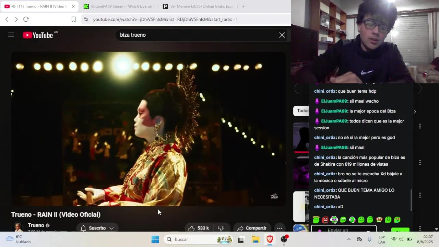Switch to the Trueno - RAIN II tab
439x247 pixels.
[x=39, y=7]
